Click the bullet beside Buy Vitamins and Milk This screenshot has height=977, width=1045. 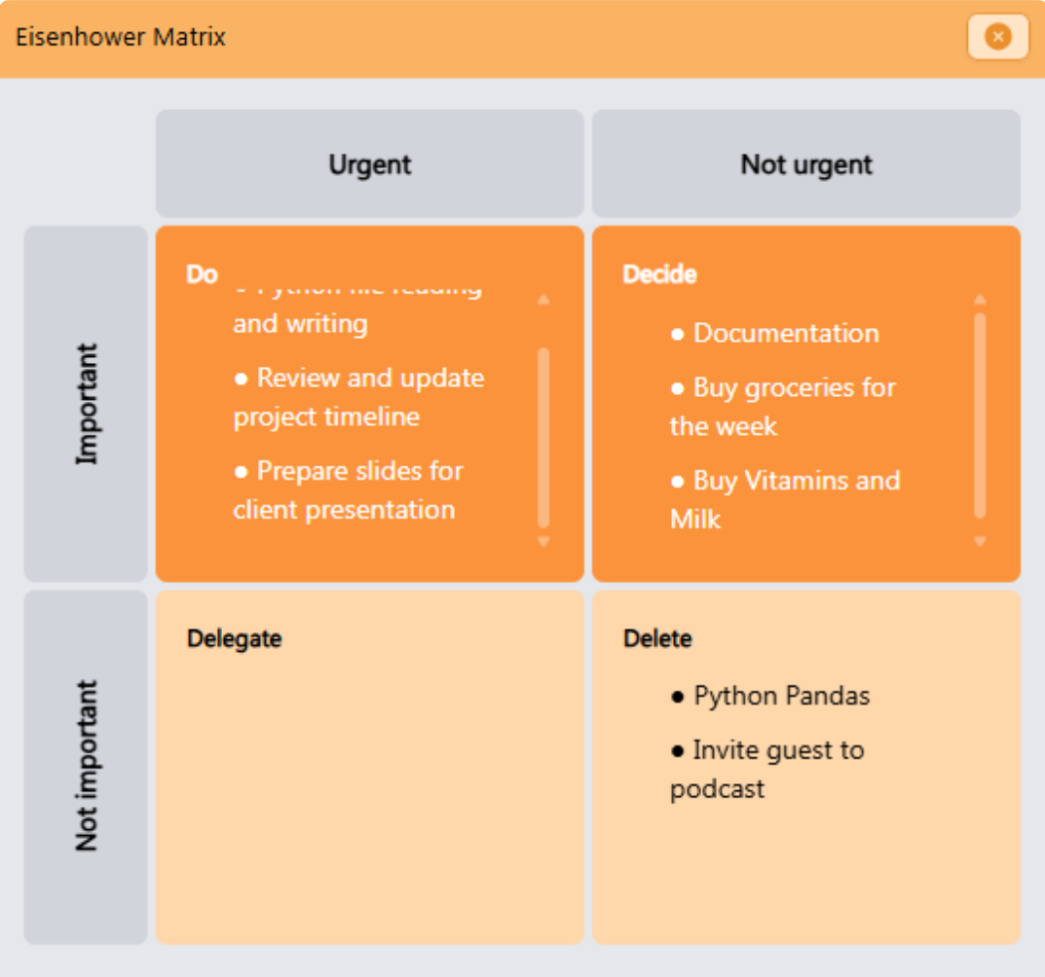click(677, 481)
